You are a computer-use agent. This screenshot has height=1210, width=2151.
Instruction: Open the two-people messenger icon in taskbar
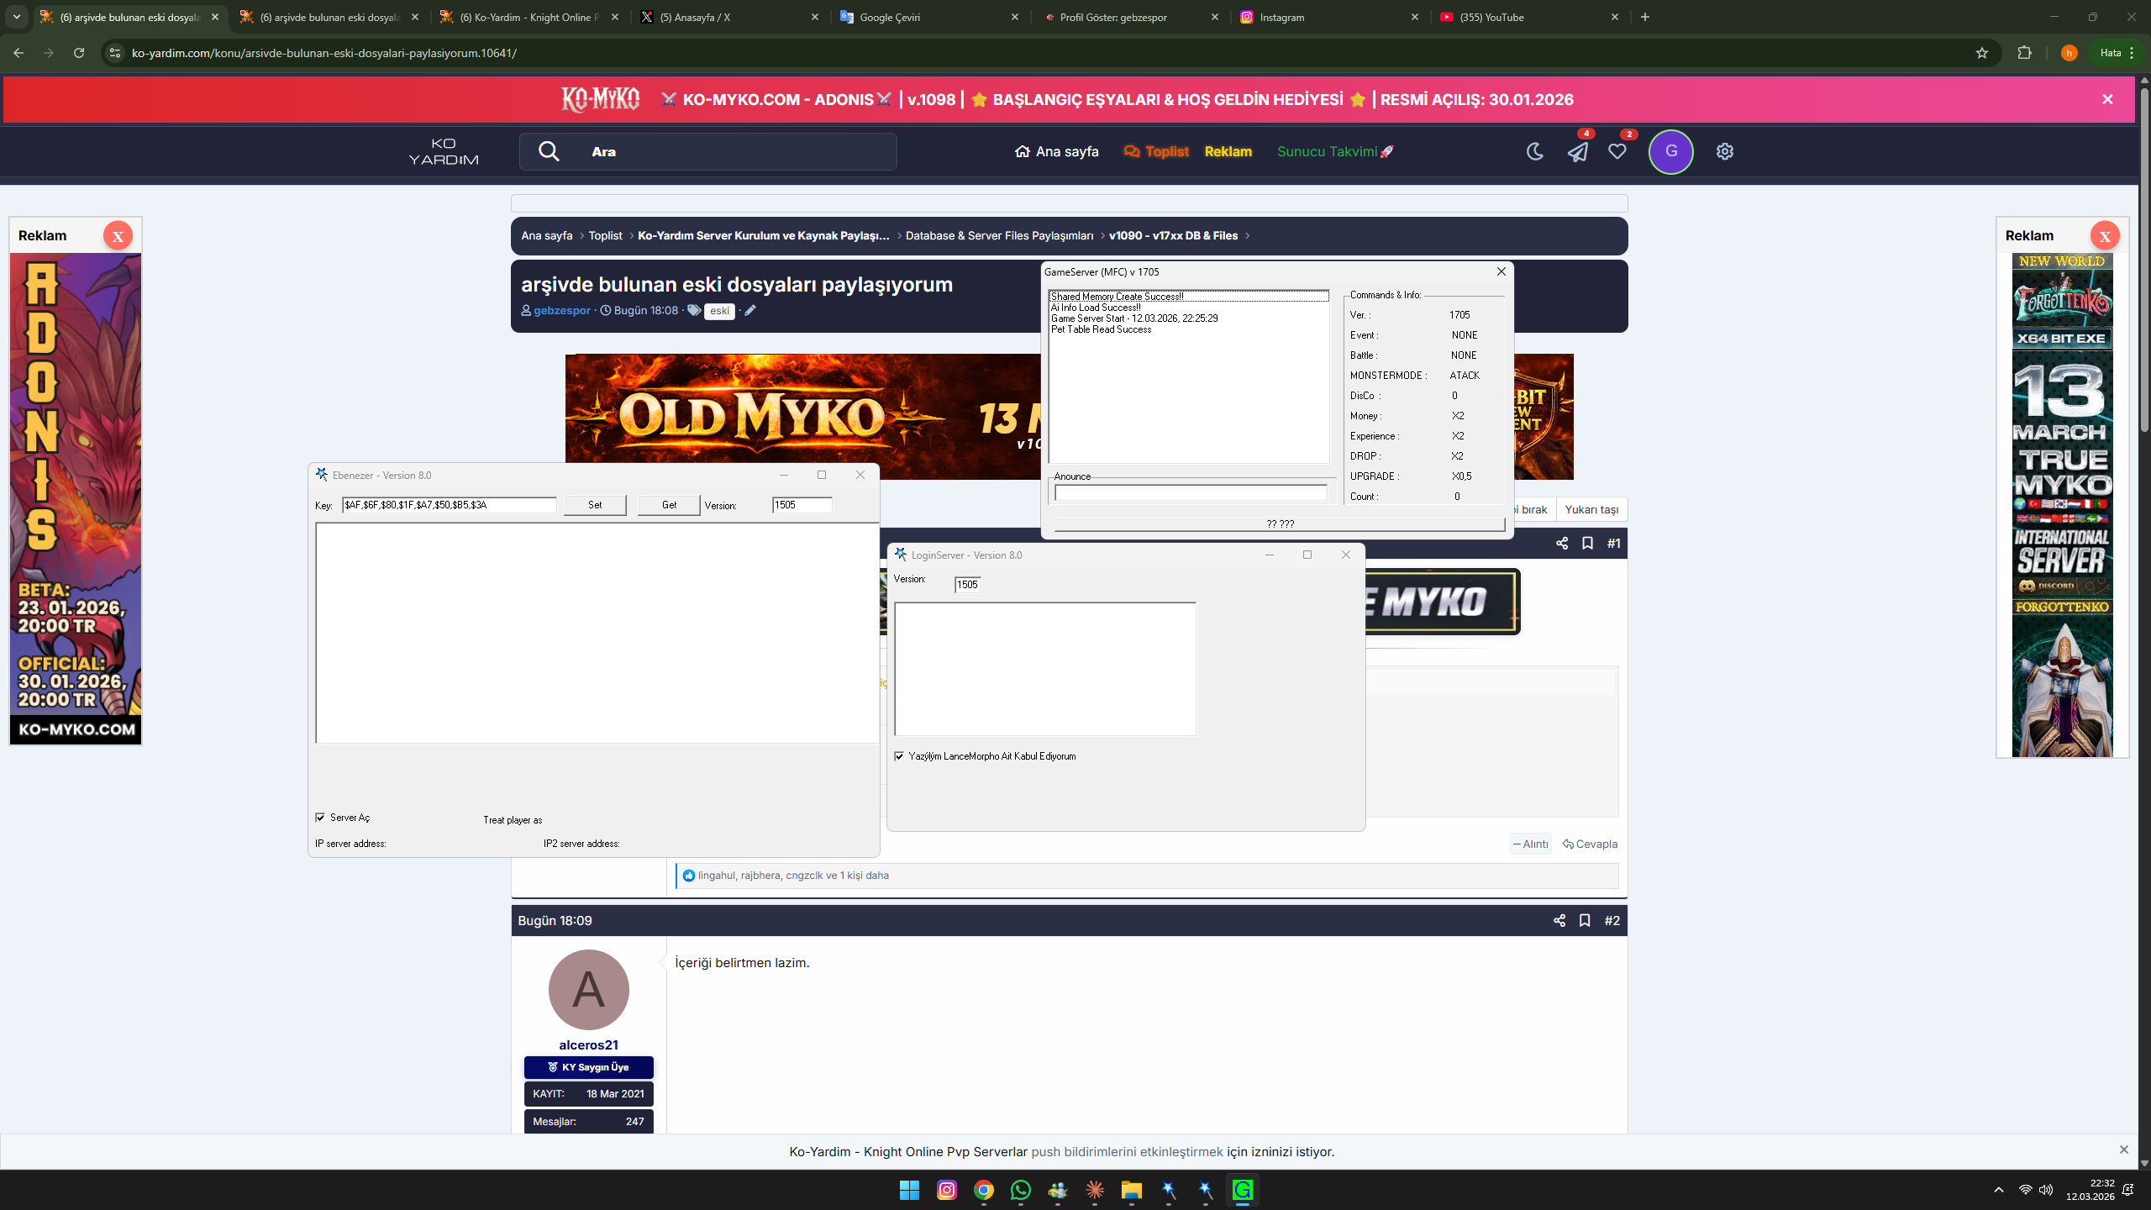coord(1058,1190)
